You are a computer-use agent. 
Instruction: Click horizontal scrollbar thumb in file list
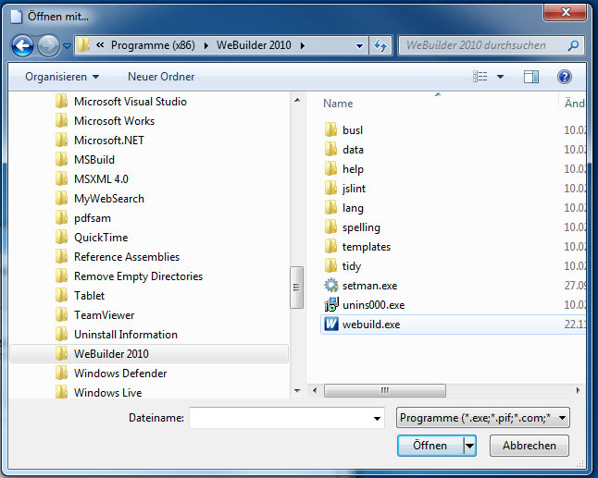385,390
